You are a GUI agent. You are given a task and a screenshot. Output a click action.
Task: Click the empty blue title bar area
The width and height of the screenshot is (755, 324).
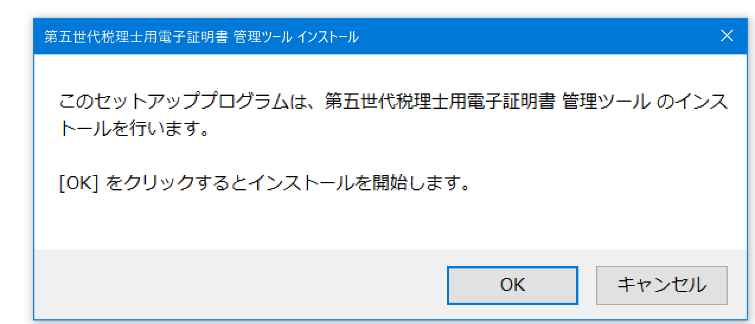533,37
